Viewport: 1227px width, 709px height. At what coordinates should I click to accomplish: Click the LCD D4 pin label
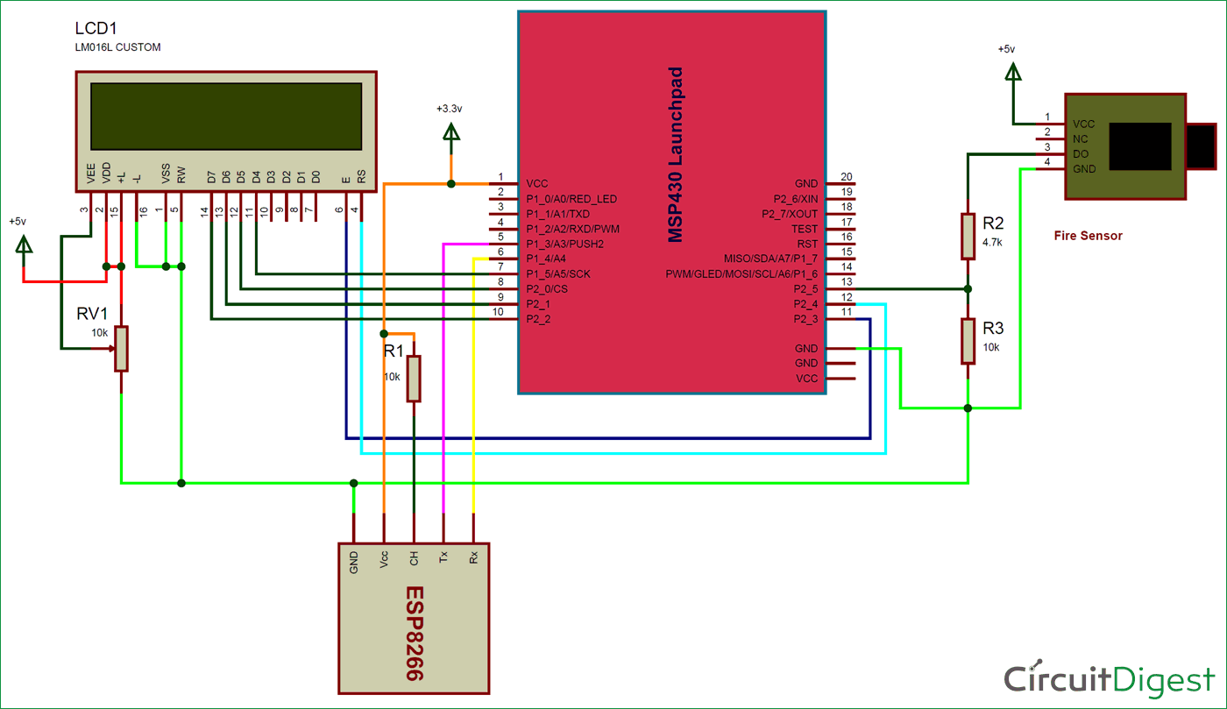click(256, 177)
